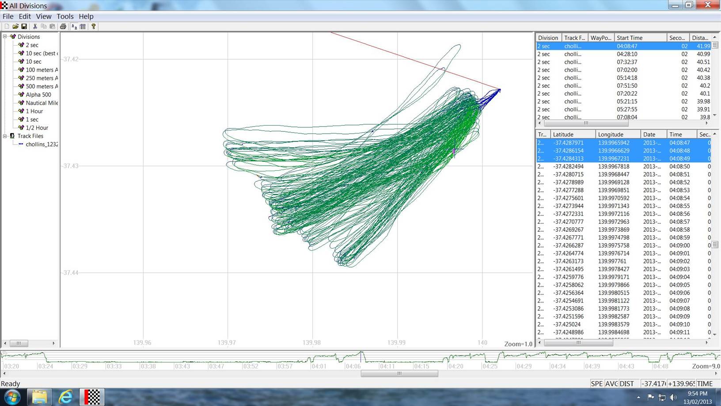
Task: Click the Help question mark icon
Action: click(93, 27)
